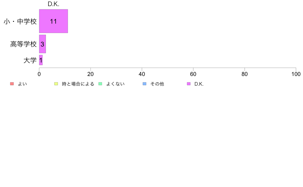Click the D.K. heading above the bars

coord(54,4)
